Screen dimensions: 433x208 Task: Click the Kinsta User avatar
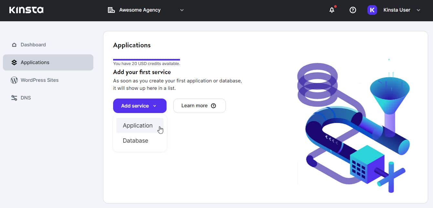(x=372, y=10)
